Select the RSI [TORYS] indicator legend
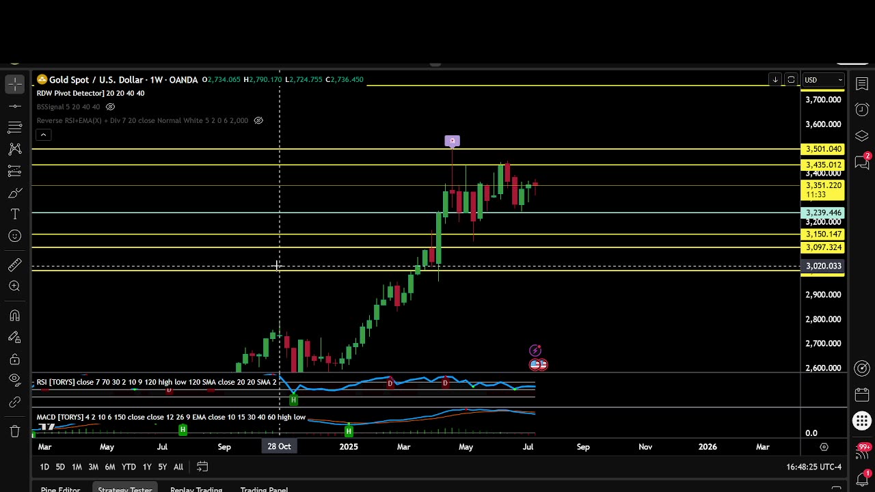 tap(157, 383)
